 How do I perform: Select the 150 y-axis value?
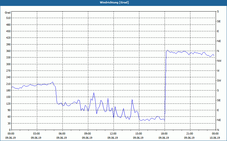9,97
